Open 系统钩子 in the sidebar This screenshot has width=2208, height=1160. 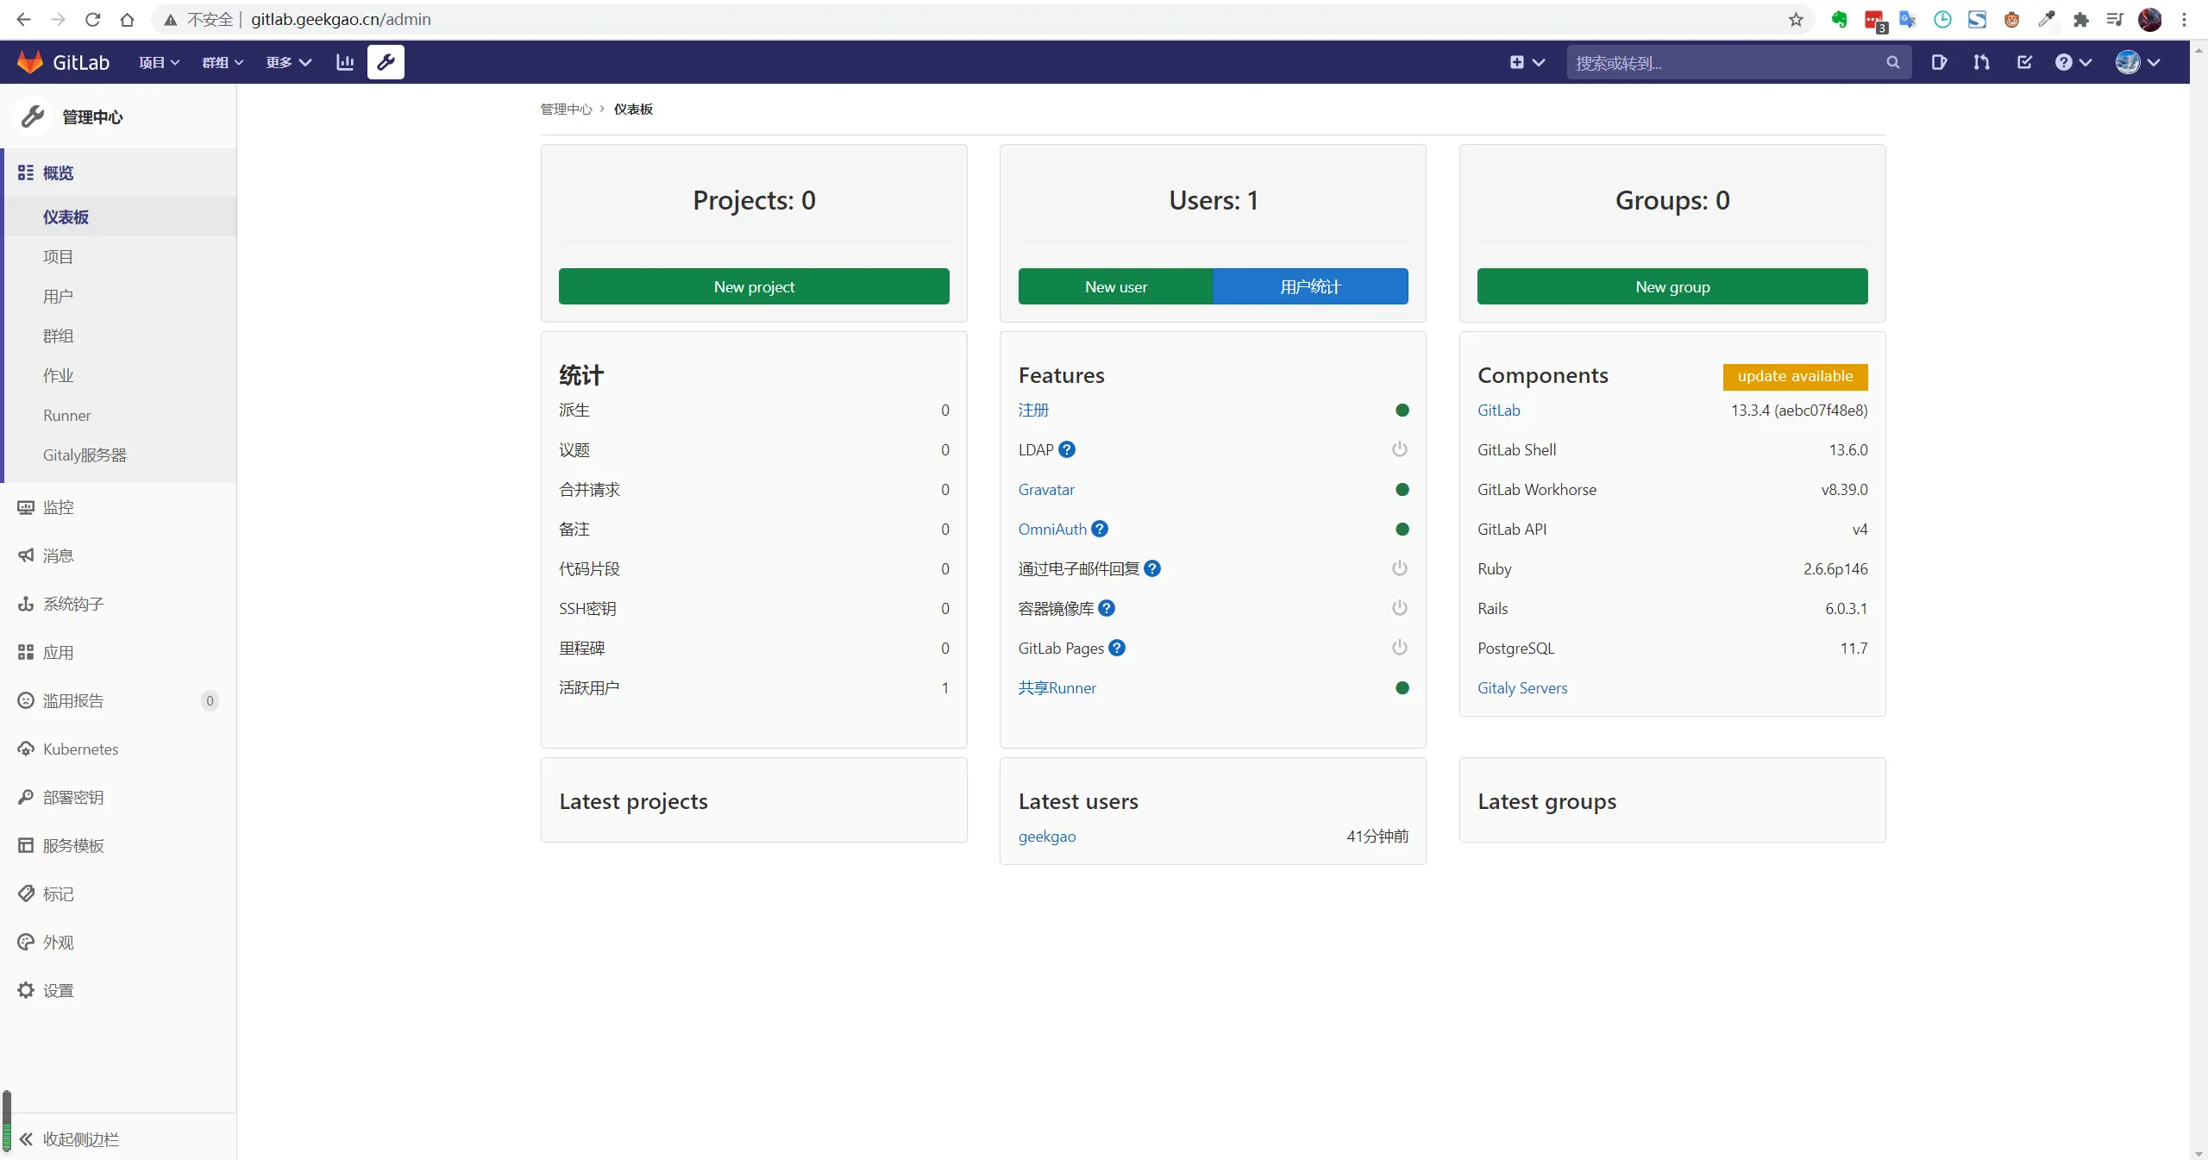coord(118,604)
